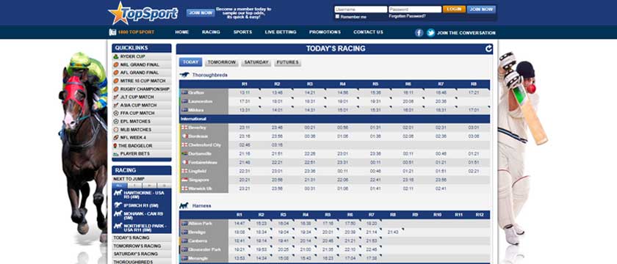Switch to the TOMORROW racing tab
This screenshot has width=617, height=264.
[x=222, y=62]
